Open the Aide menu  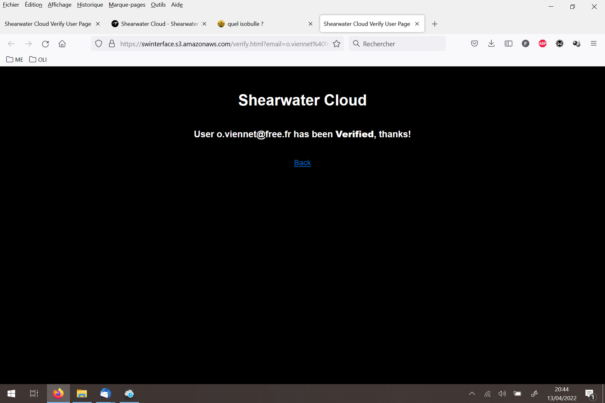click(x=177, y=5)
